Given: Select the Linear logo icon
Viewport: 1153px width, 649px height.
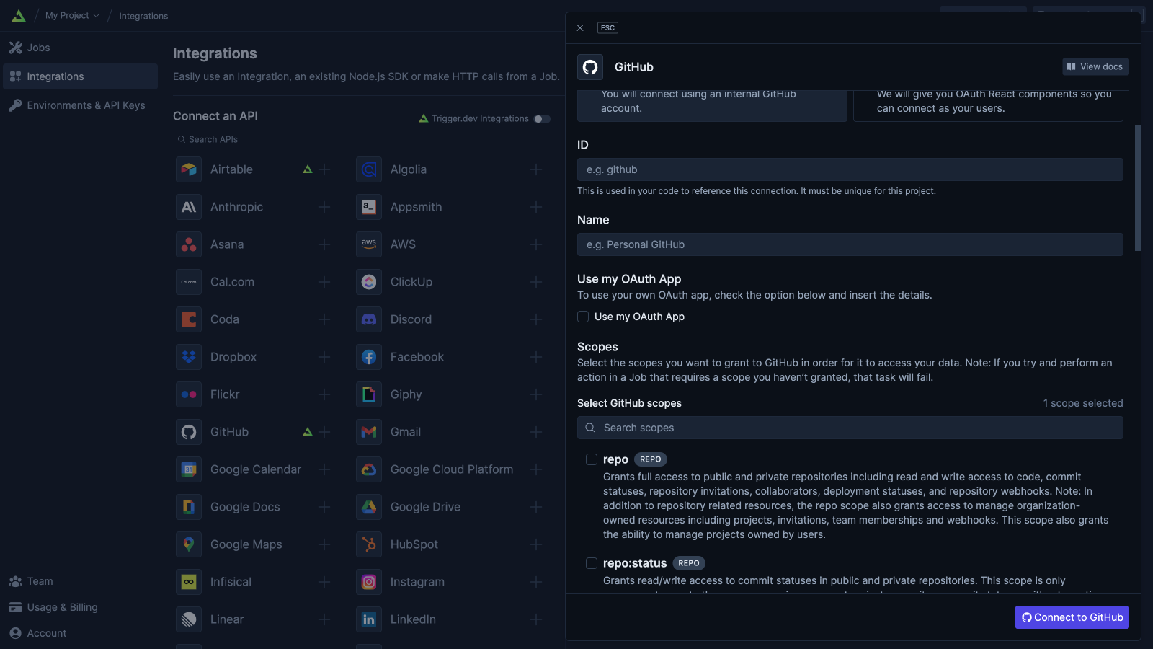Looking at the screenshot, I should 189,619.
